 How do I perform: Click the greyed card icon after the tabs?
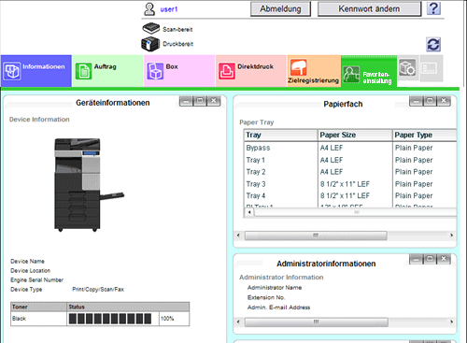[x=430, y=68]
